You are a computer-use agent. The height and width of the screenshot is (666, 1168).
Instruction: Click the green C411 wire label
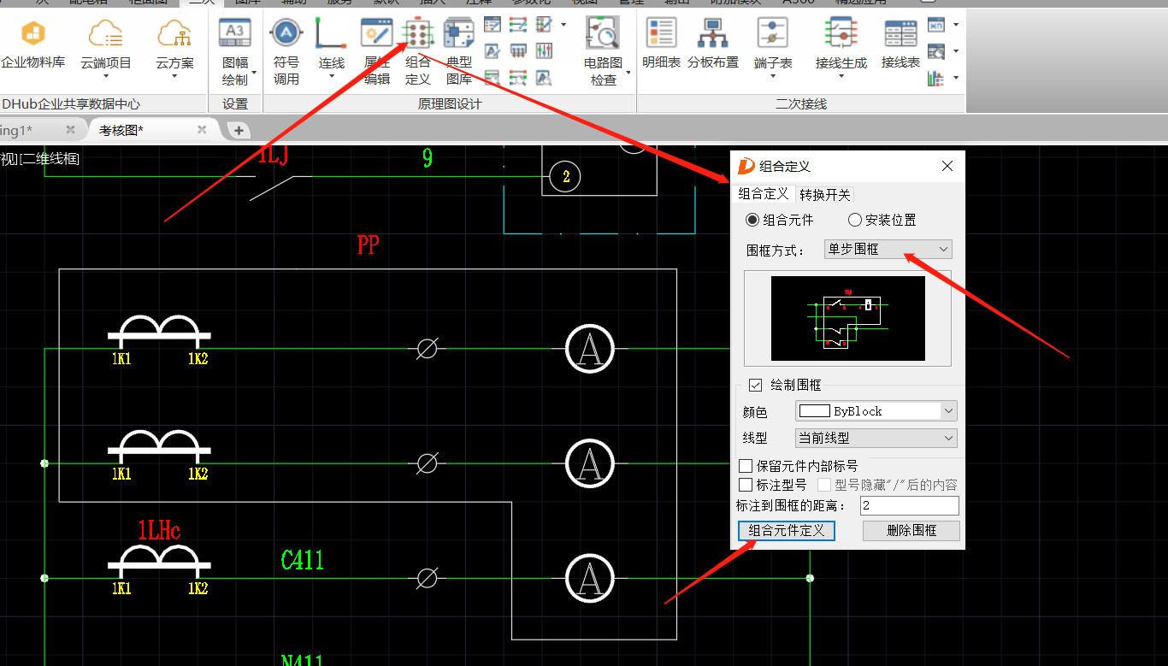[303, 561]
